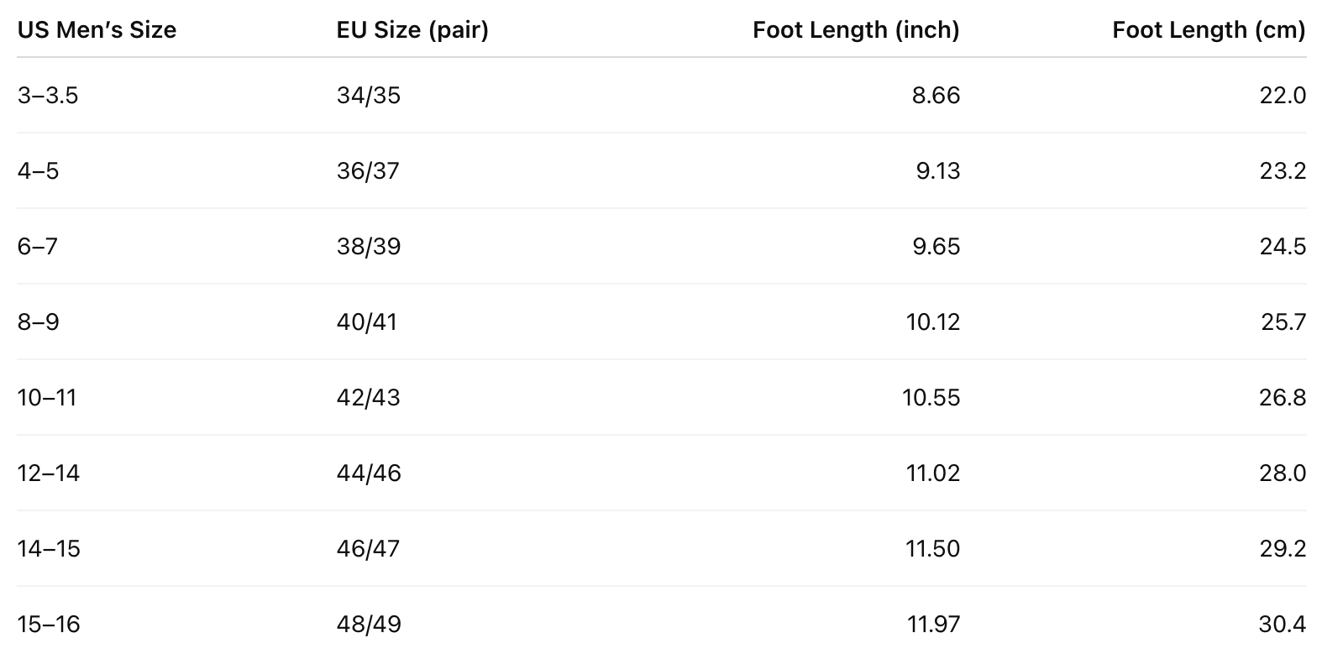Select the 14–15 US size cell

pyautogui.click(x=49, y=549)
